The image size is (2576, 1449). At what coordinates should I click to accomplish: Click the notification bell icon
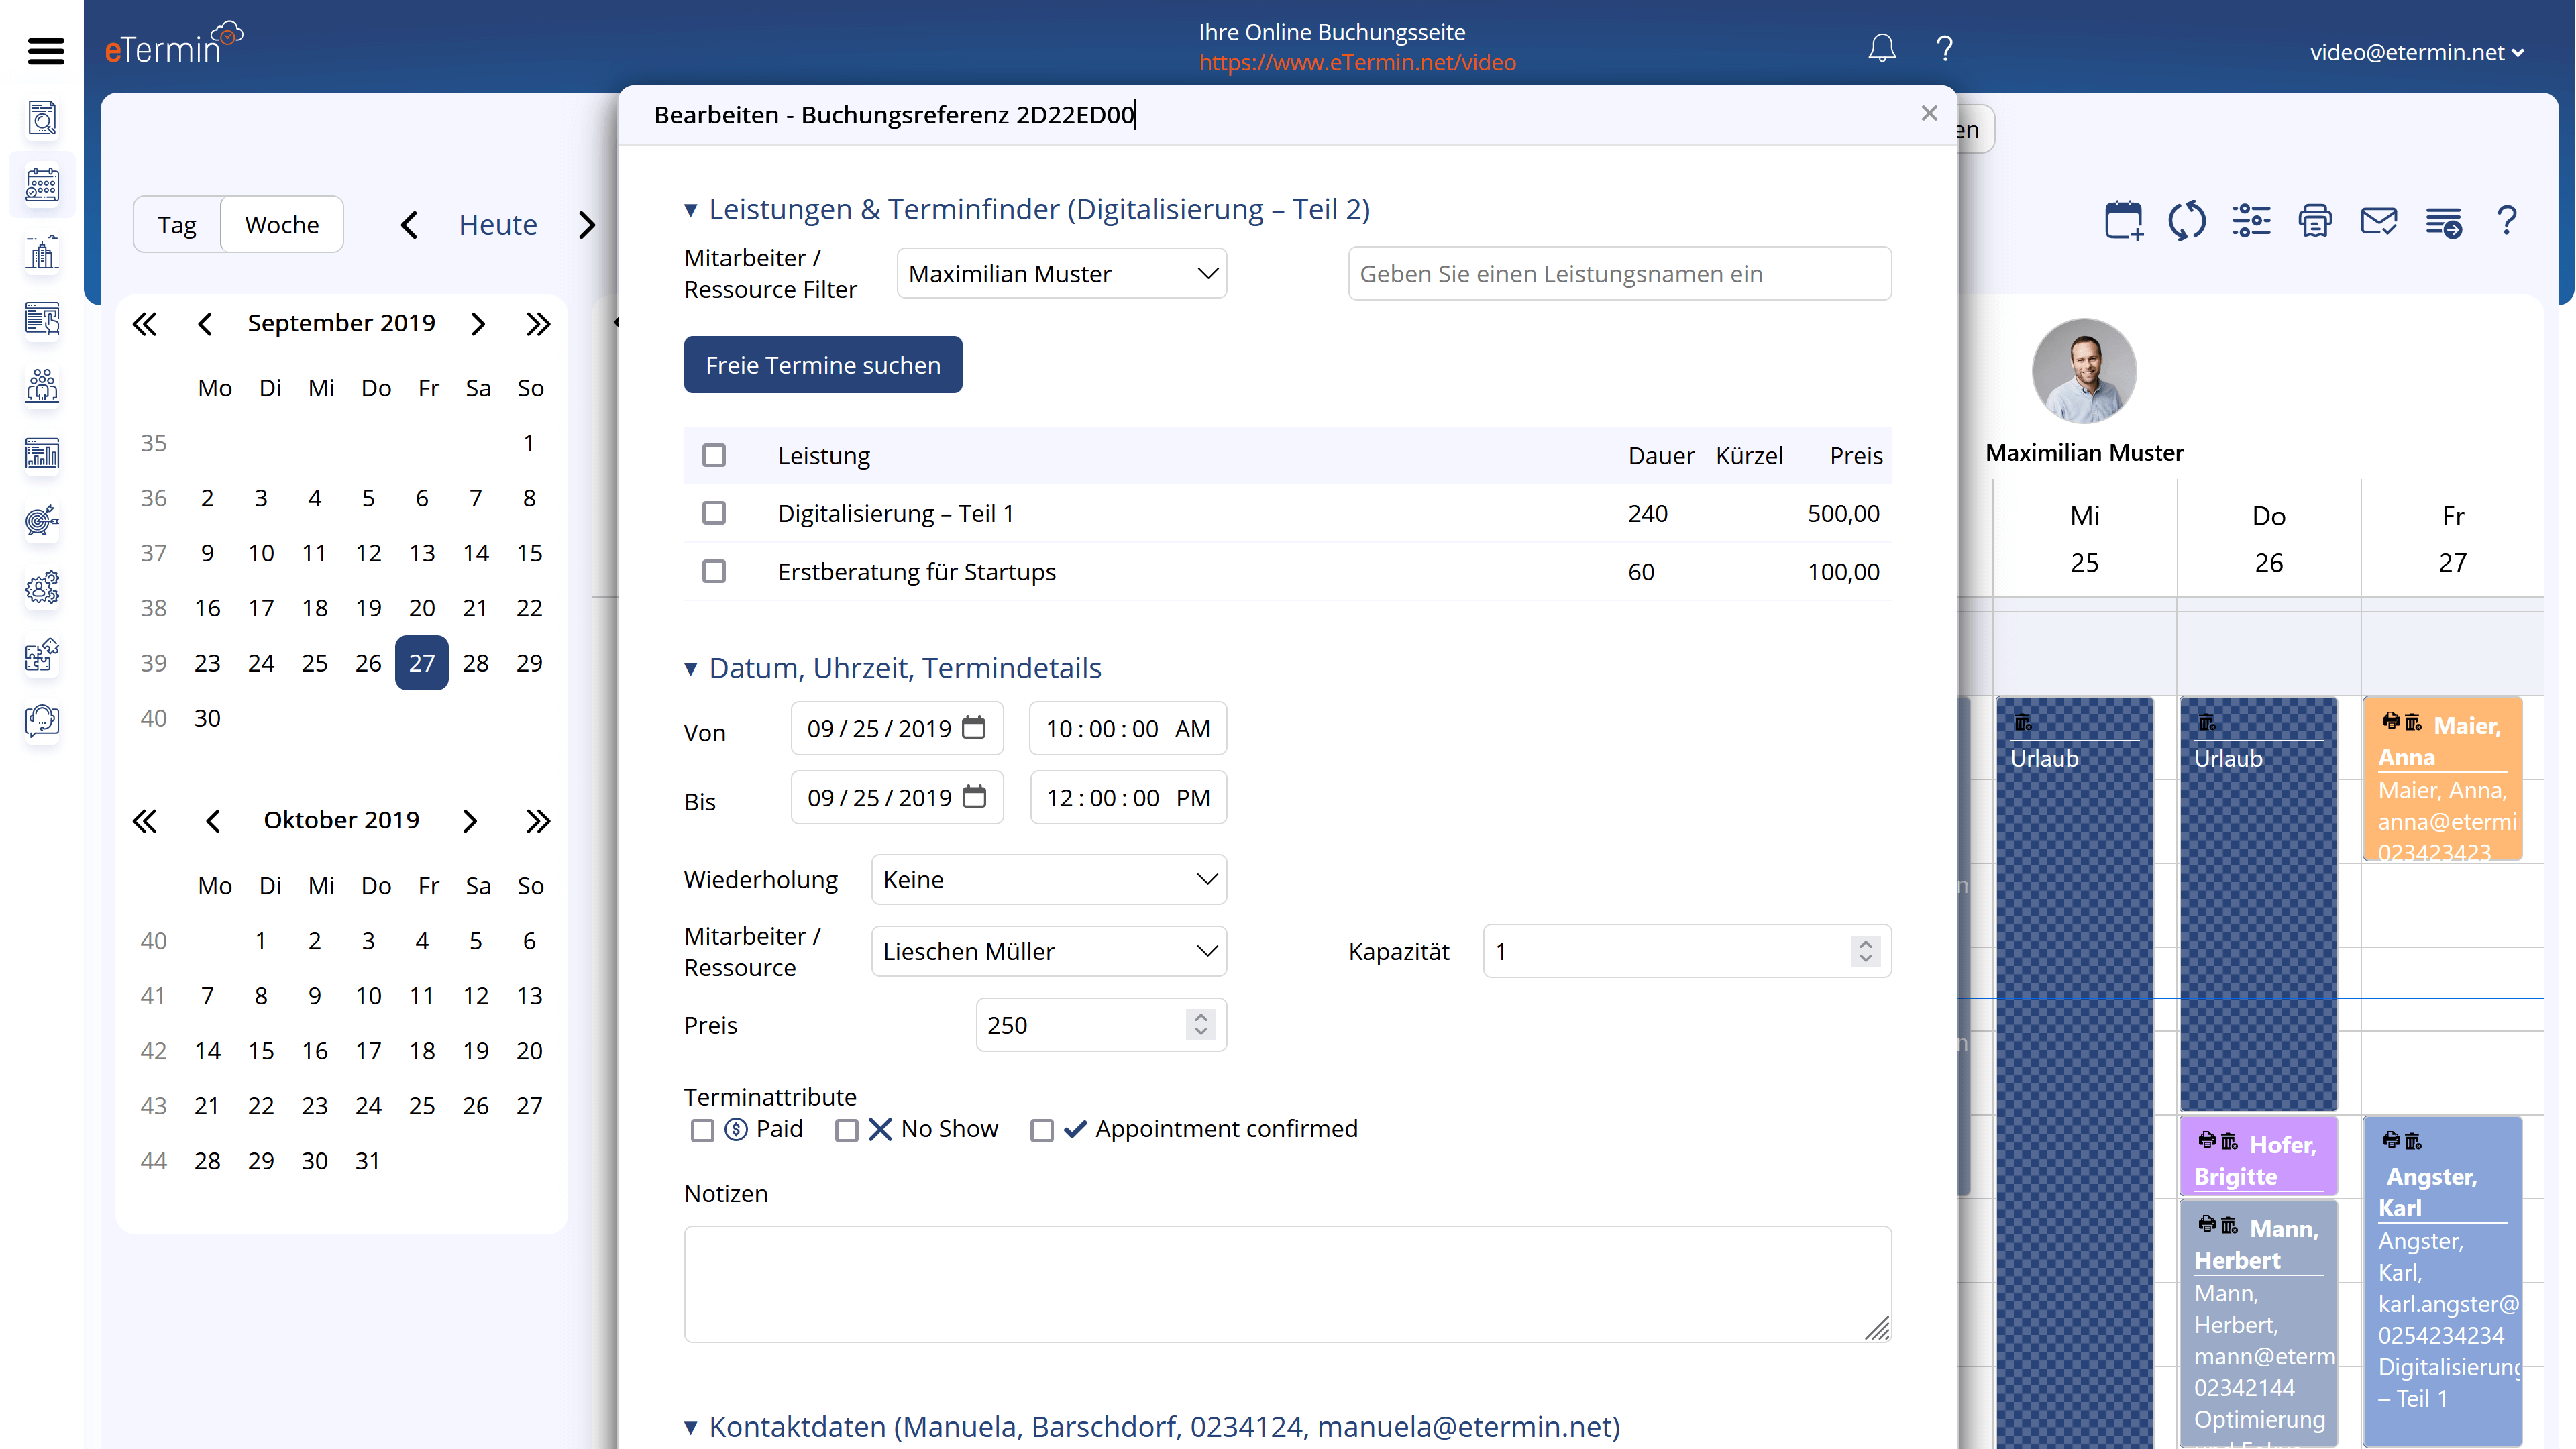click(1881, 46)
